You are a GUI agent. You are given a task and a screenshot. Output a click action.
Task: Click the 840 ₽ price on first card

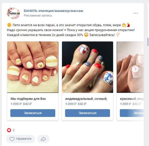tap(27, 104)
